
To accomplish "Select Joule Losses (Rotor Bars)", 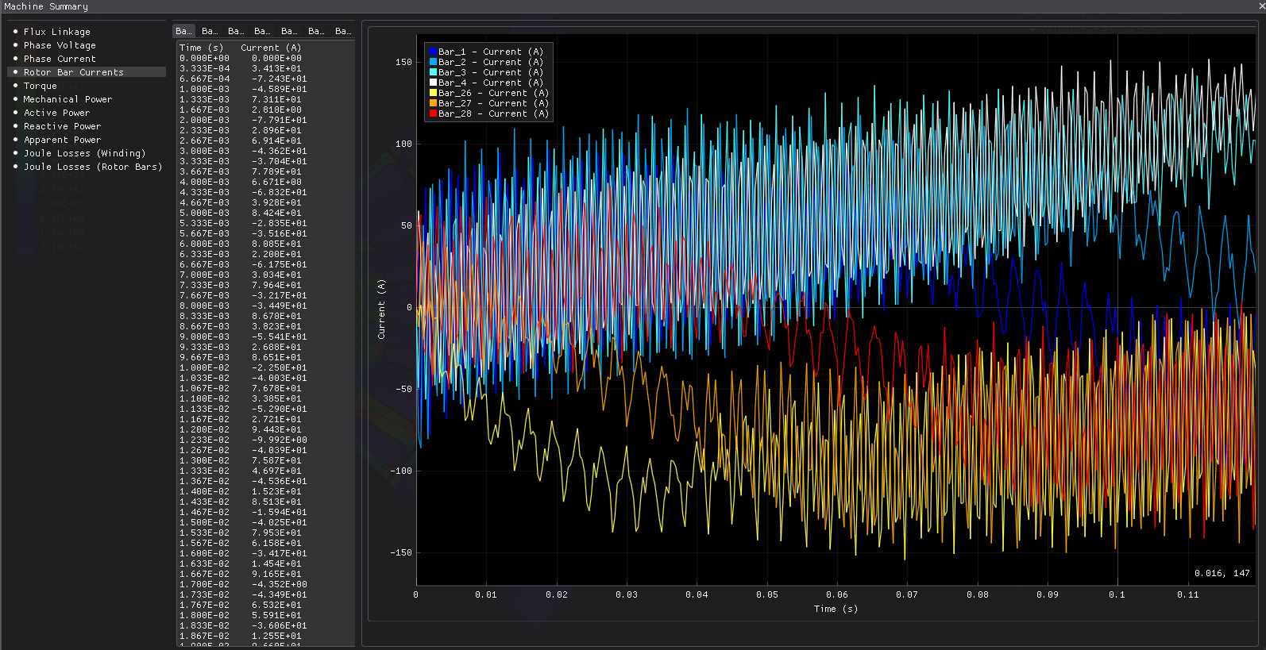I will click(93, 167).
